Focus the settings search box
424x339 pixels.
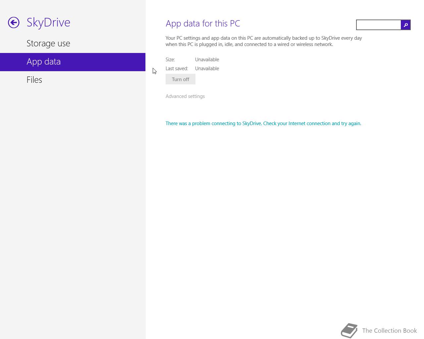click(x=379, y=25)
